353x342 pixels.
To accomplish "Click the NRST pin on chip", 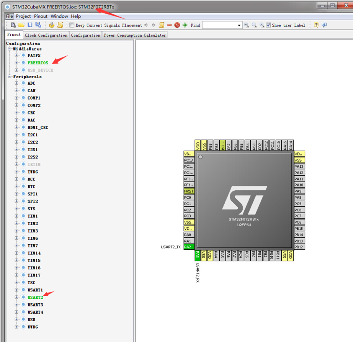I will 189,191.
